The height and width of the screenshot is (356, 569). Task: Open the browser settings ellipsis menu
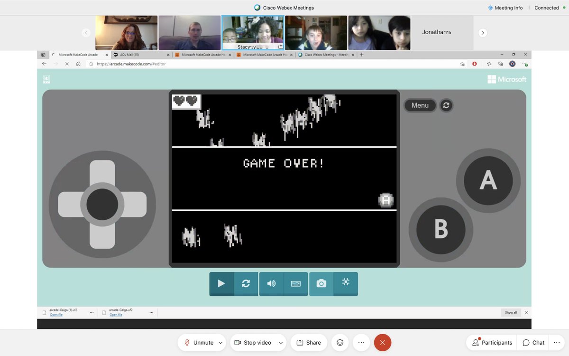(x=525, y=64)
